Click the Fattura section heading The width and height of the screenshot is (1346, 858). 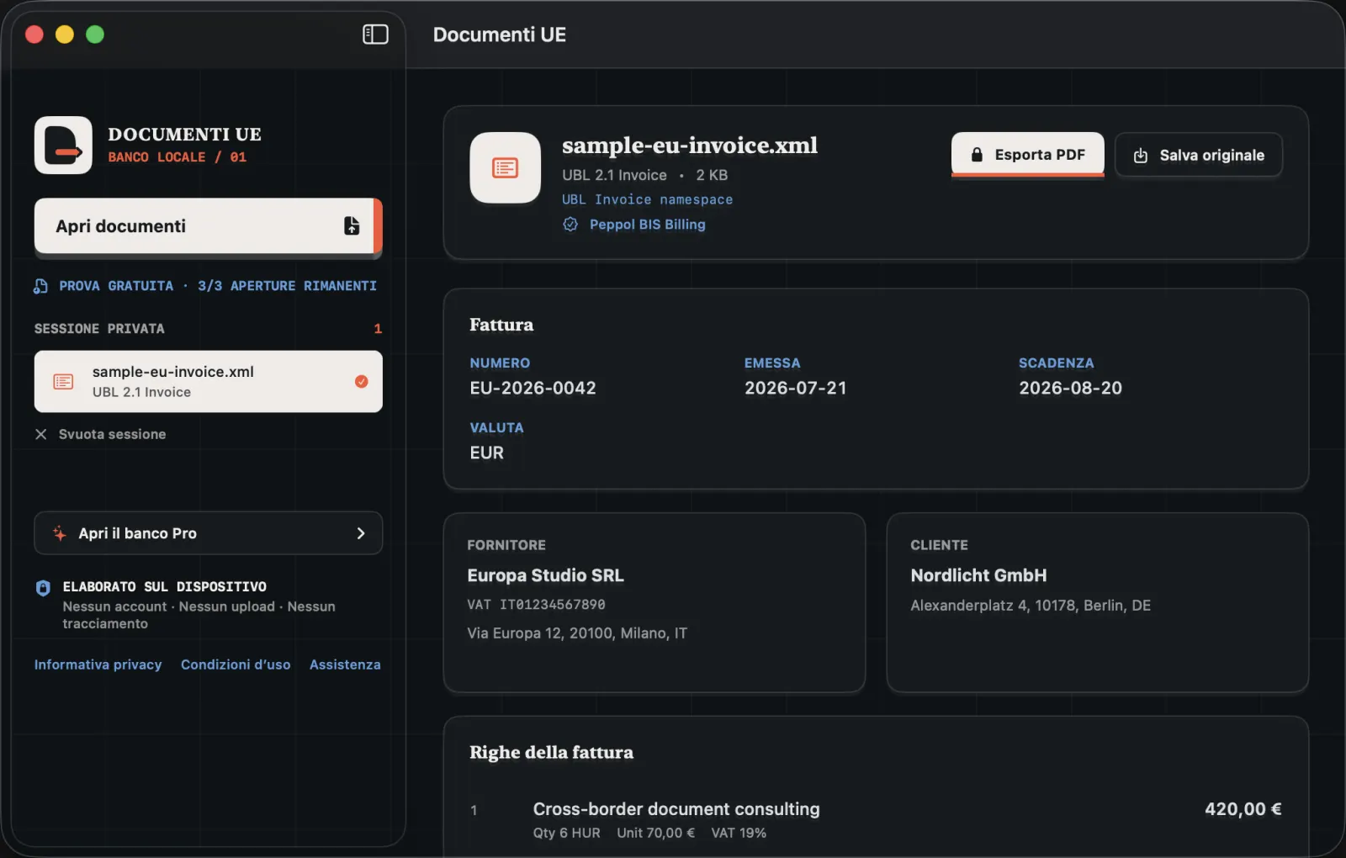coord(501,325)
